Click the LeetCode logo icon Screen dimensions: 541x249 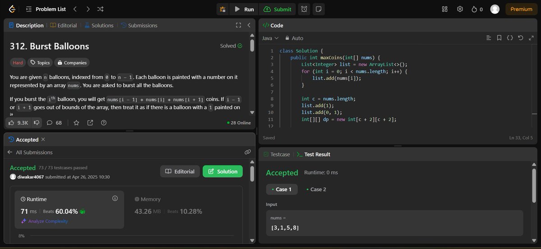tap(12, 9)
